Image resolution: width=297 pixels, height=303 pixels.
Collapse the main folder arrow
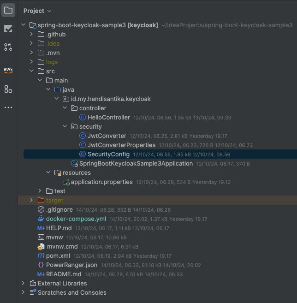pyautogui.click(x=40, y=80)
